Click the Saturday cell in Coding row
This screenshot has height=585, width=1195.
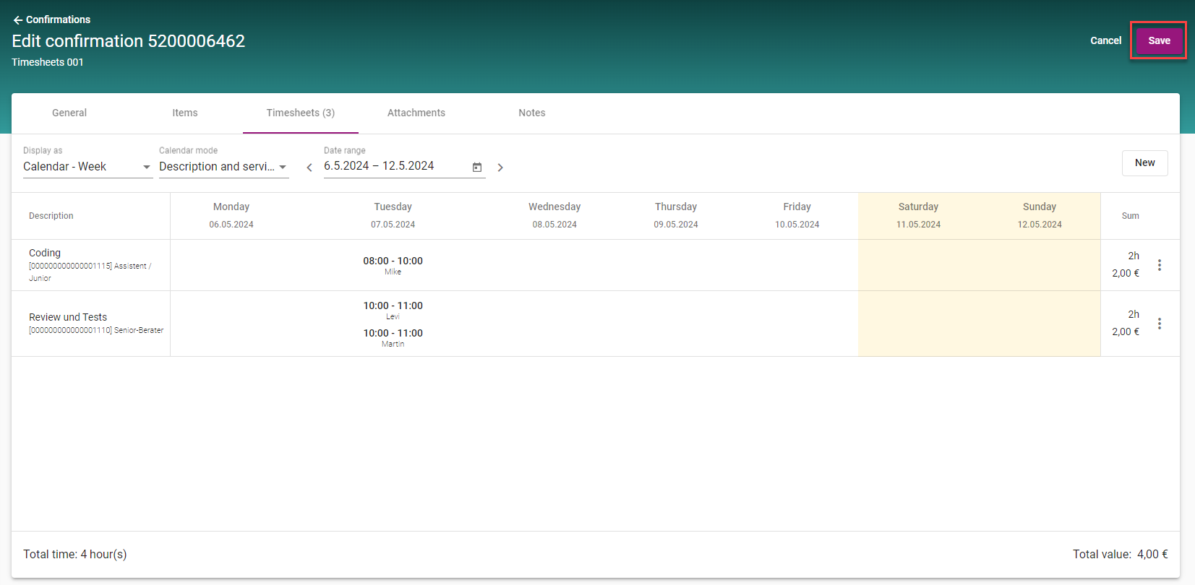click(x=918, y=265)
